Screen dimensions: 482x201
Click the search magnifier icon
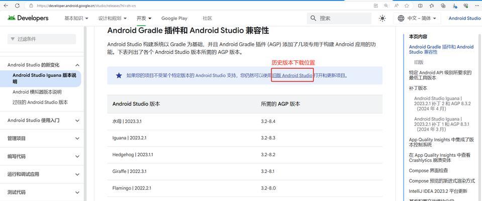[313, 19]
